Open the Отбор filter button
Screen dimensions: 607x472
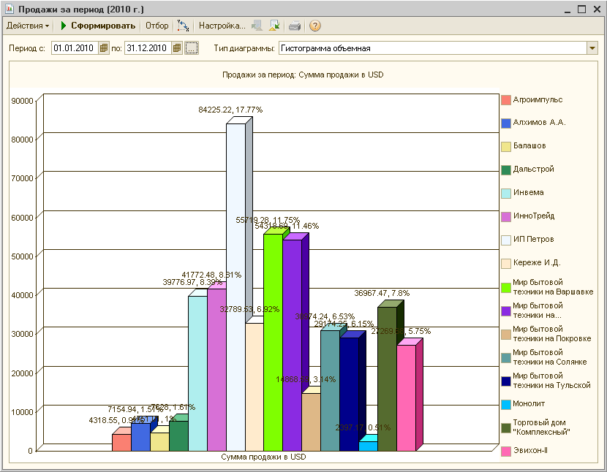click(157, 26)
